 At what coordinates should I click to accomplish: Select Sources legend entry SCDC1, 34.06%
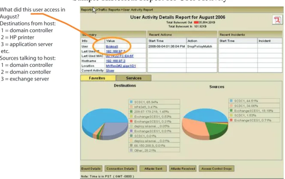click(254, 106)
